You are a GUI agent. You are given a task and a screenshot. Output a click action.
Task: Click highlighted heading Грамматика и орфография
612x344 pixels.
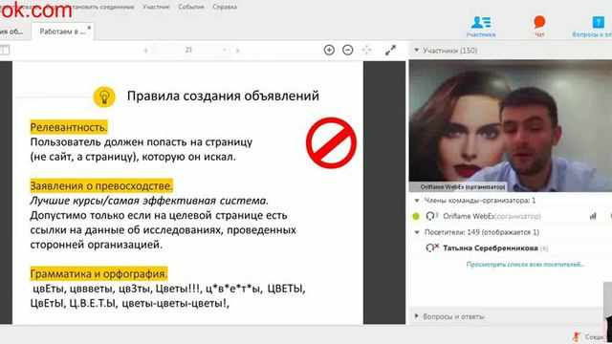click(98, 274)
